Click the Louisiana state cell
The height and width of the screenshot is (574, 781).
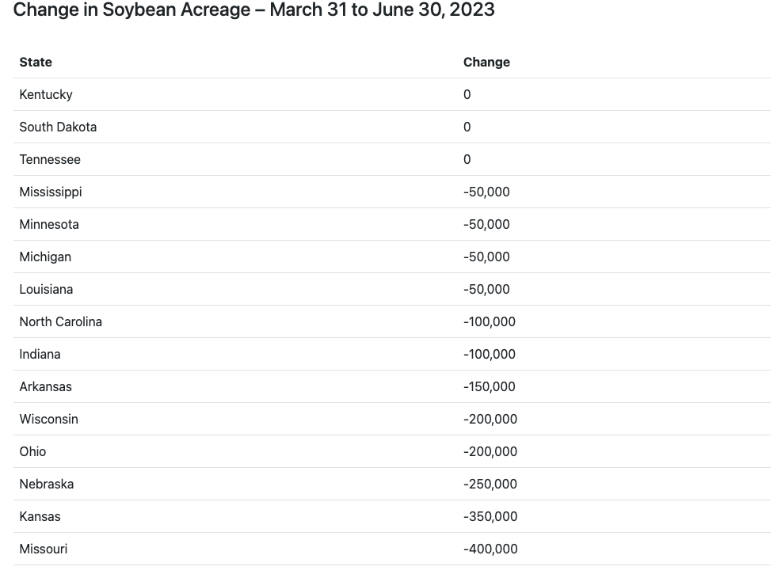pyautogui.click(x=46, y=289)
